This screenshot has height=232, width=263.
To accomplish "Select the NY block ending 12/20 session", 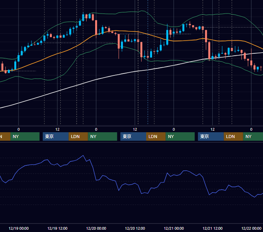I will pyautogui.click(x=102, y=136).
